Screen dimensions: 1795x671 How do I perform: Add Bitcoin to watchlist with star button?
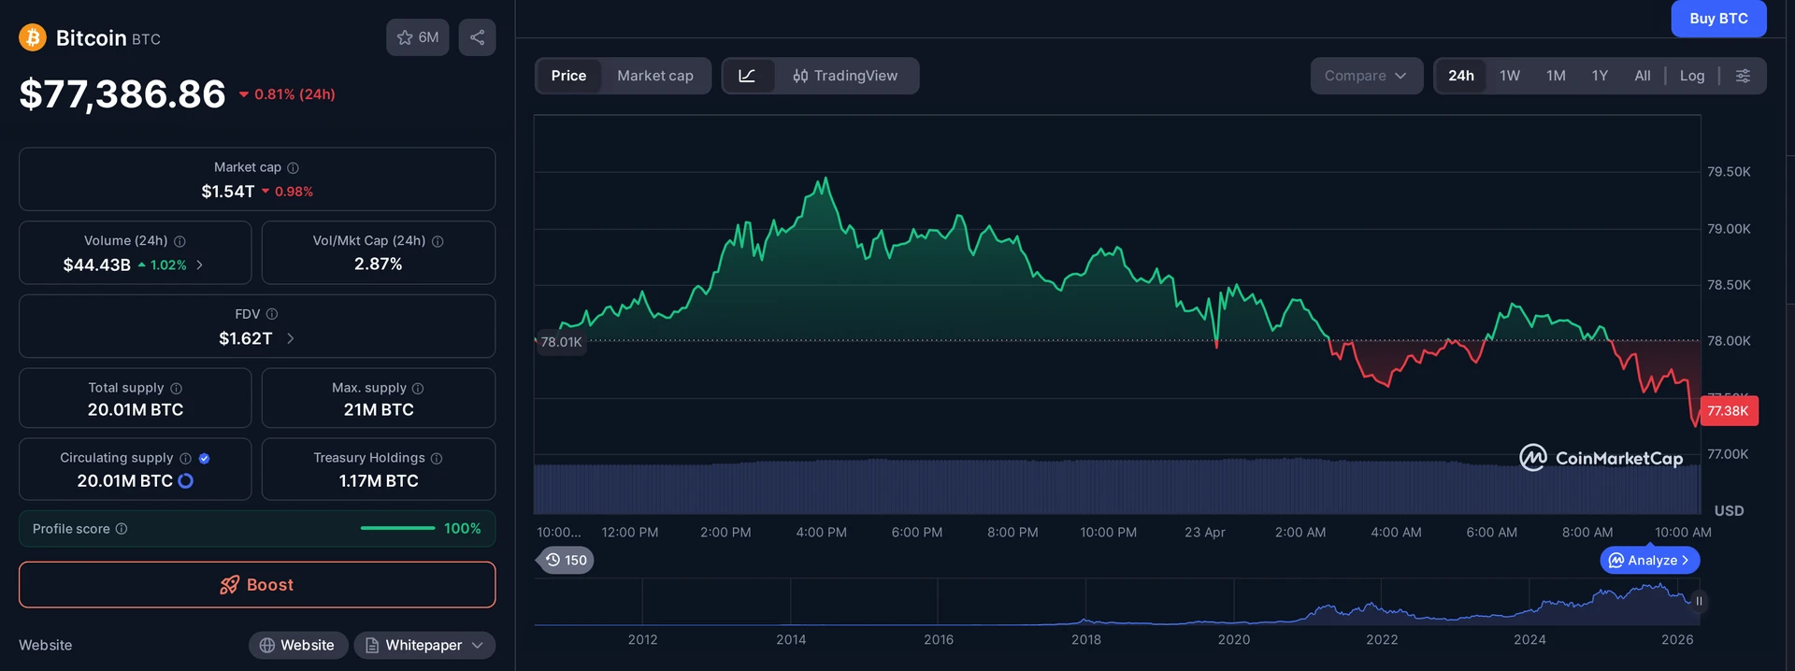[x=418, y=37]
